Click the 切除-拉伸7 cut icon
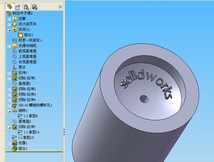Viewport: 214px width, 162px height. click(15, 127)
